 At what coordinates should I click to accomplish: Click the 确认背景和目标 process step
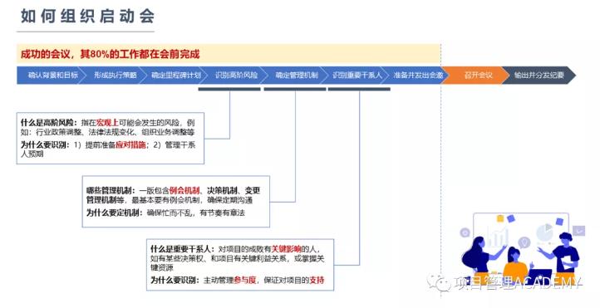(x=52, y=75)
